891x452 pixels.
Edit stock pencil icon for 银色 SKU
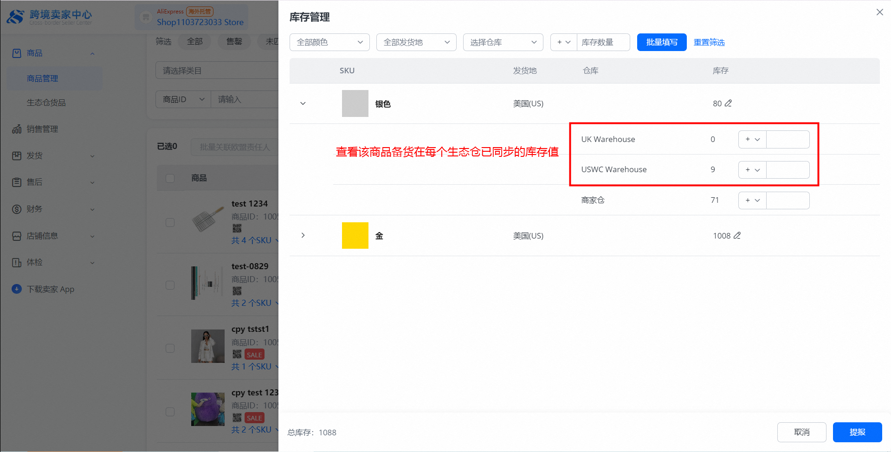(728, 103)
